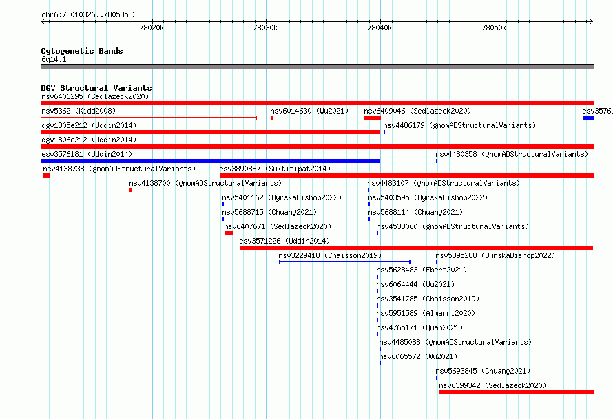
Task: Click the gray 6q14.1 cytoband bar
Action: pyautogui.click(x=318, y=67)
